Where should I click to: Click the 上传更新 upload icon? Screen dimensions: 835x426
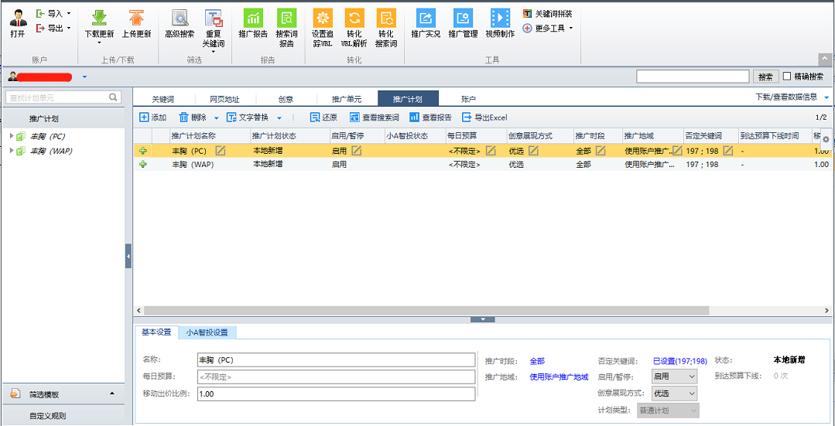pyautogui.click(x=136, y=19)
